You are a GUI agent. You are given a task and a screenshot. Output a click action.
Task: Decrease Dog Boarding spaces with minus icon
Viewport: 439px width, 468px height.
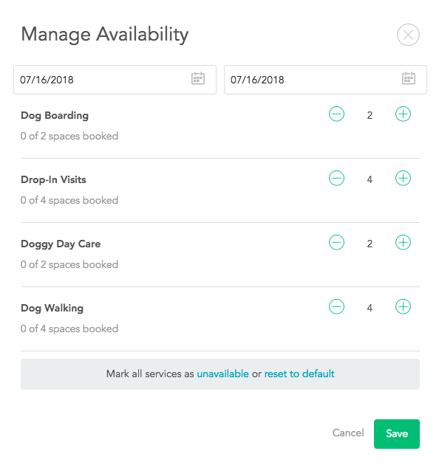tap(336, 114)
